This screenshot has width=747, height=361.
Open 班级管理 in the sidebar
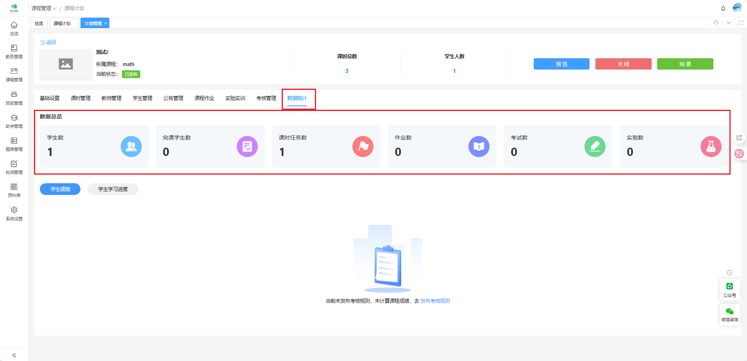click(14, 98)
